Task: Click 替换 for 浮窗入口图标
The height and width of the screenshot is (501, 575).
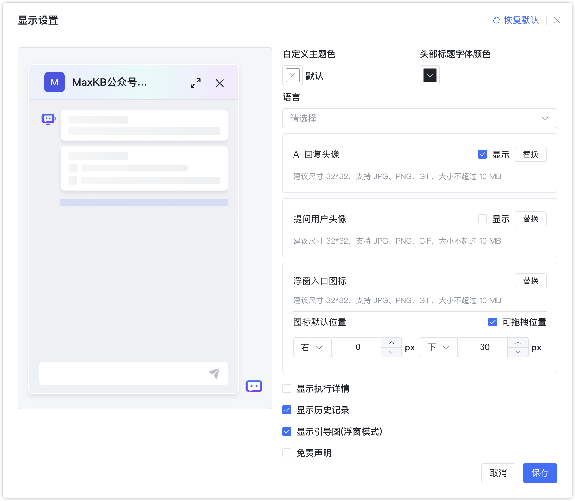Action: pyautogui.click(x=530, y=281)
